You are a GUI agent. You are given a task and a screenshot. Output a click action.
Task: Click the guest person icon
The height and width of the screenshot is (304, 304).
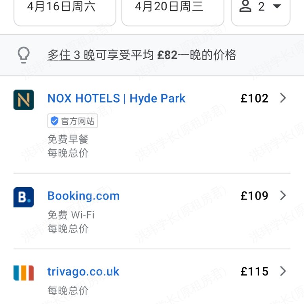tap(245, 7)
